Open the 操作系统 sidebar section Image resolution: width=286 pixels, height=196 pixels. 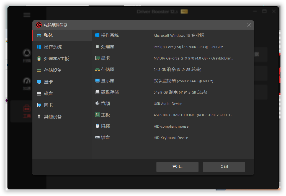[x=62, y=47]
